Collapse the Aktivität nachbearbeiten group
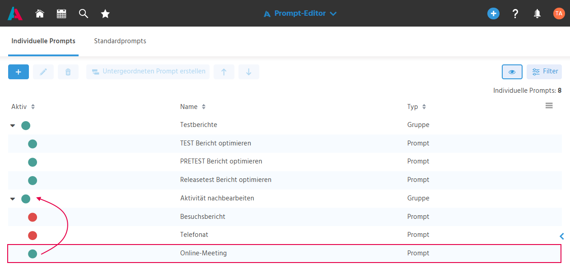 tap(13, 199)
